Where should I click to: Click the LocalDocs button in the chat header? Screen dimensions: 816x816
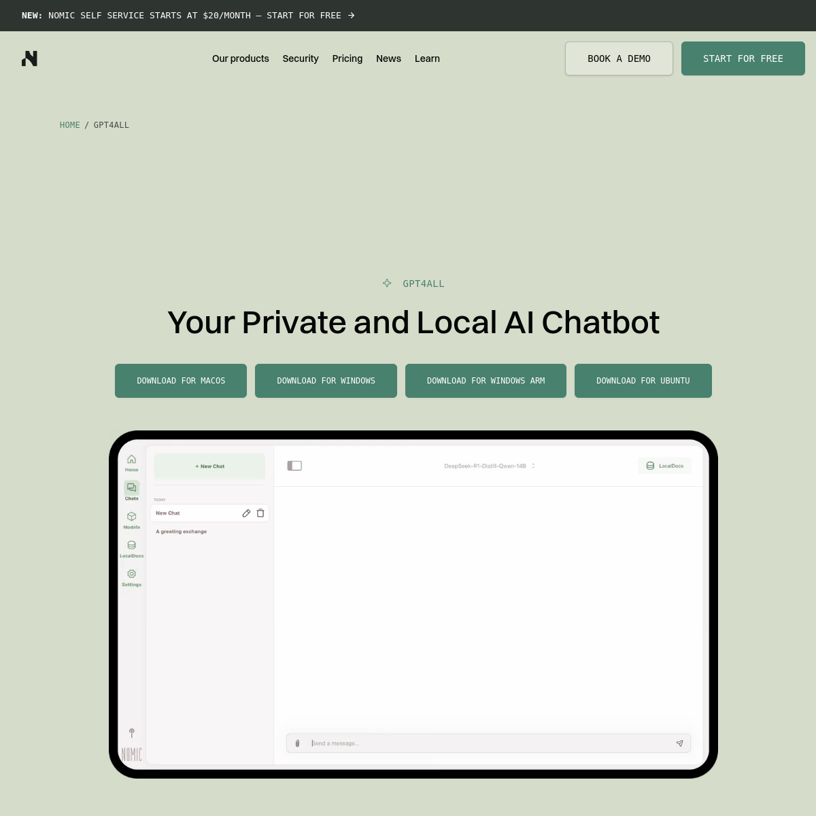664,466
